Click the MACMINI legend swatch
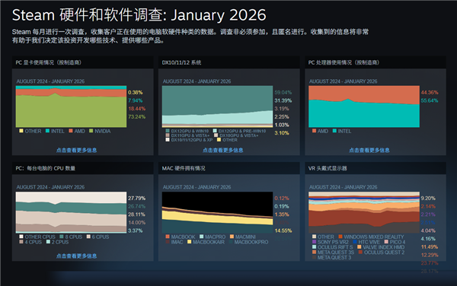The image size is (457, 286). tap(232, 237)
